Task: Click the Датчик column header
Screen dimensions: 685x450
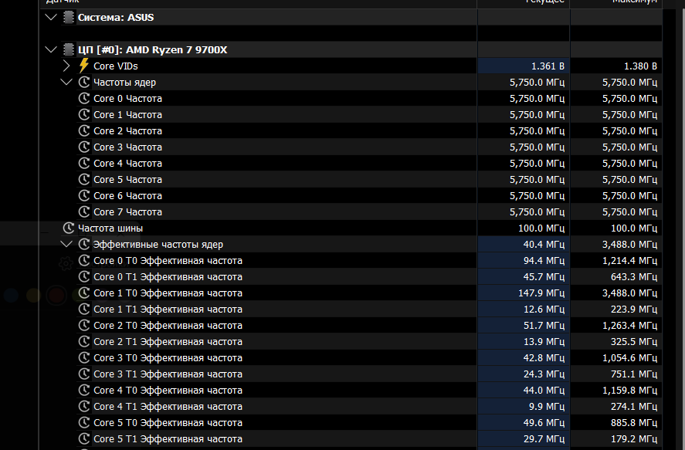Action: [258, 2]
